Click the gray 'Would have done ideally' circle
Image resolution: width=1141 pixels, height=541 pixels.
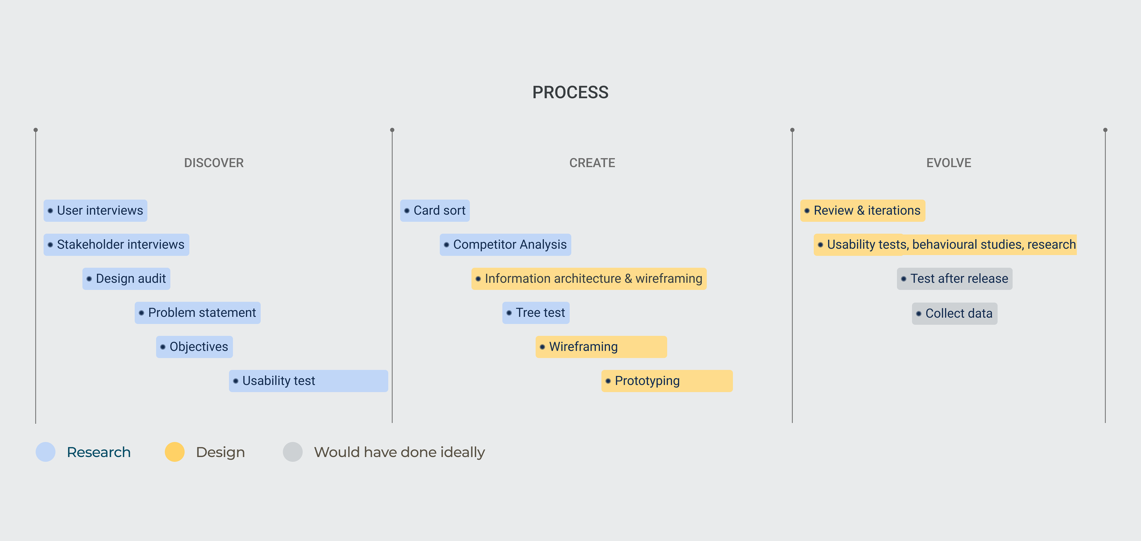click(293, 452)
